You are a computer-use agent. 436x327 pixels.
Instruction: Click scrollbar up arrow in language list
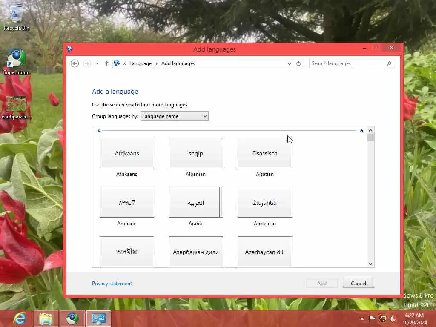click(x=370, y=130)
